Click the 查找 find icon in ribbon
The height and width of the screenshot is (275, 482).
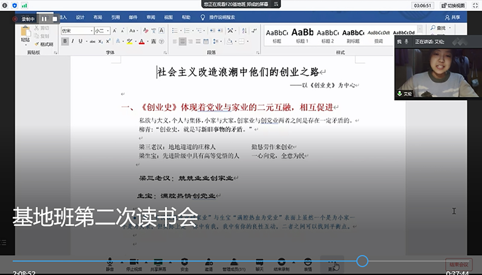coord(438,28)
